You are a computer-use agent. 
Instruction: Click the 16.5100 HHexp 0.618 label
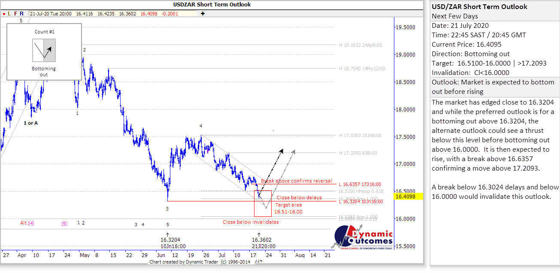pos(360,191)
